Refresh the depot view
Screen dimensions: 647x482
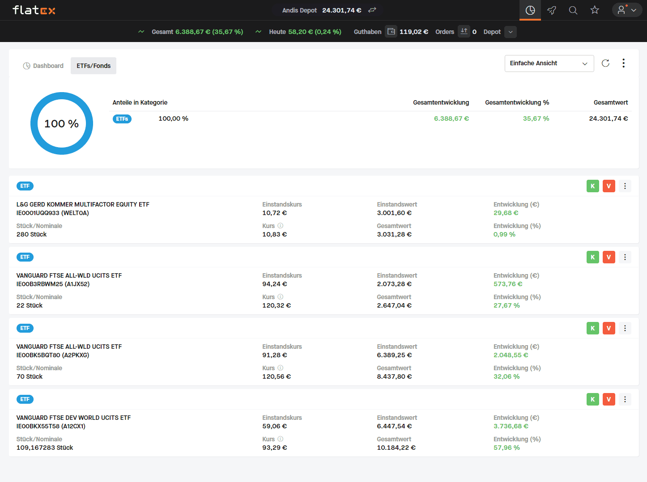[605, 63]
